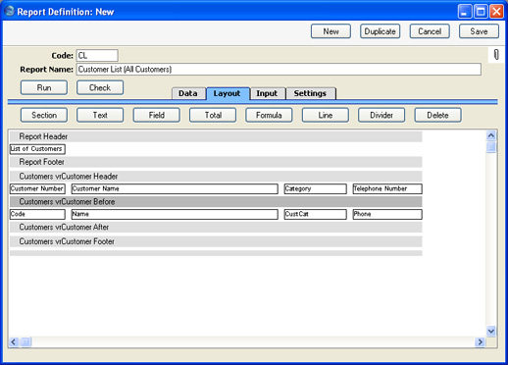Click the vertical scrollbar thumb
This screenshot has width=508, height=365.
click(x=491, y=147)
